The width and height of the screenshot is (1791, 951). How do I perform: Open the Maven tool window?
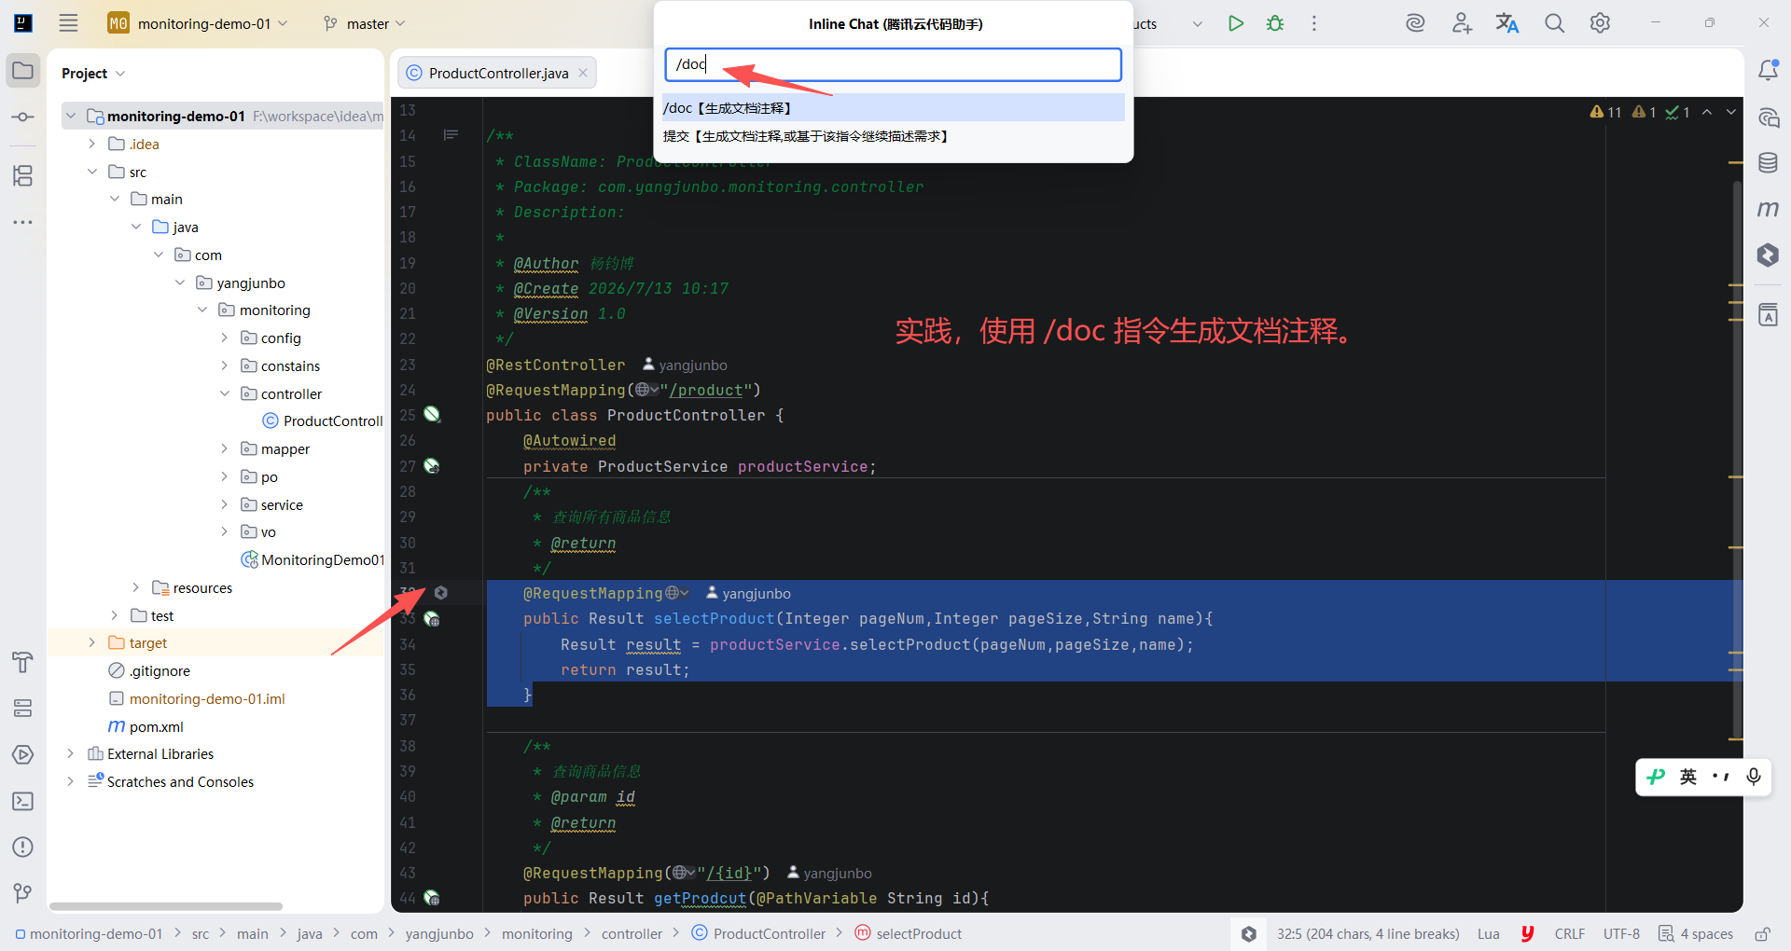click(x=1768, y=209)
